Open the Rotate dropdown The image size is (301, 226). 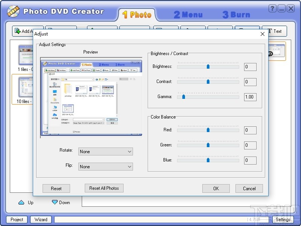[105, 152]
